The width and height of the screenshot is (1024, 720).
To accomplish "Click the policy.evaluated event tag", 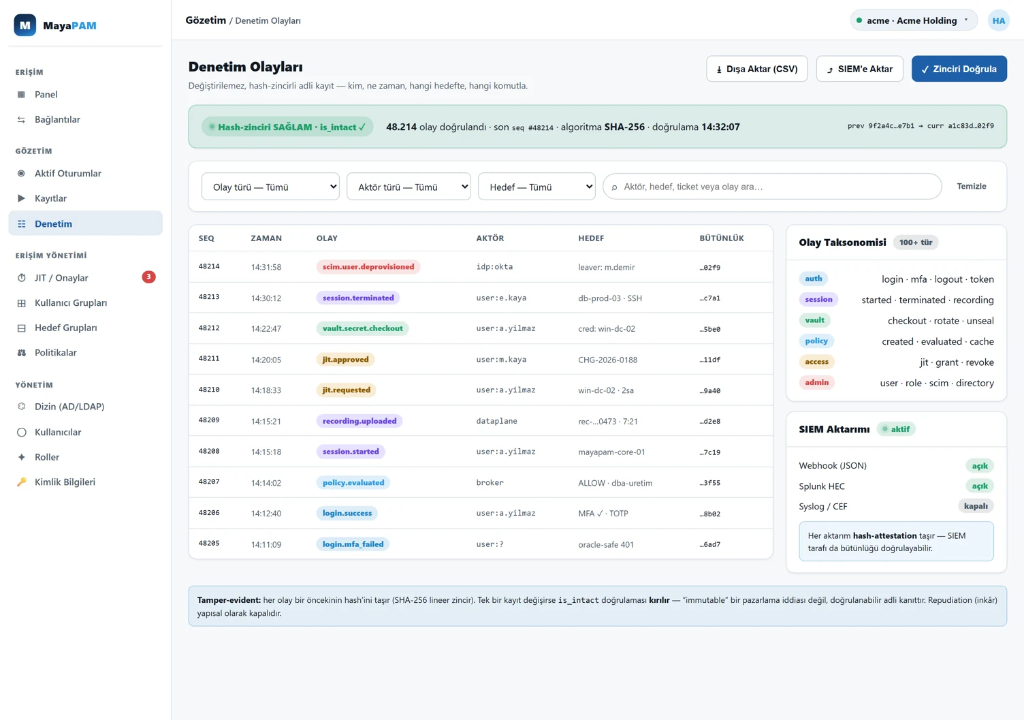I will click(353, 483).
